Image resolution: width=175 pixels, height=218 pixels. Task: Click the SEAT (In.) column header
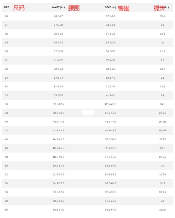pos(110,7)
